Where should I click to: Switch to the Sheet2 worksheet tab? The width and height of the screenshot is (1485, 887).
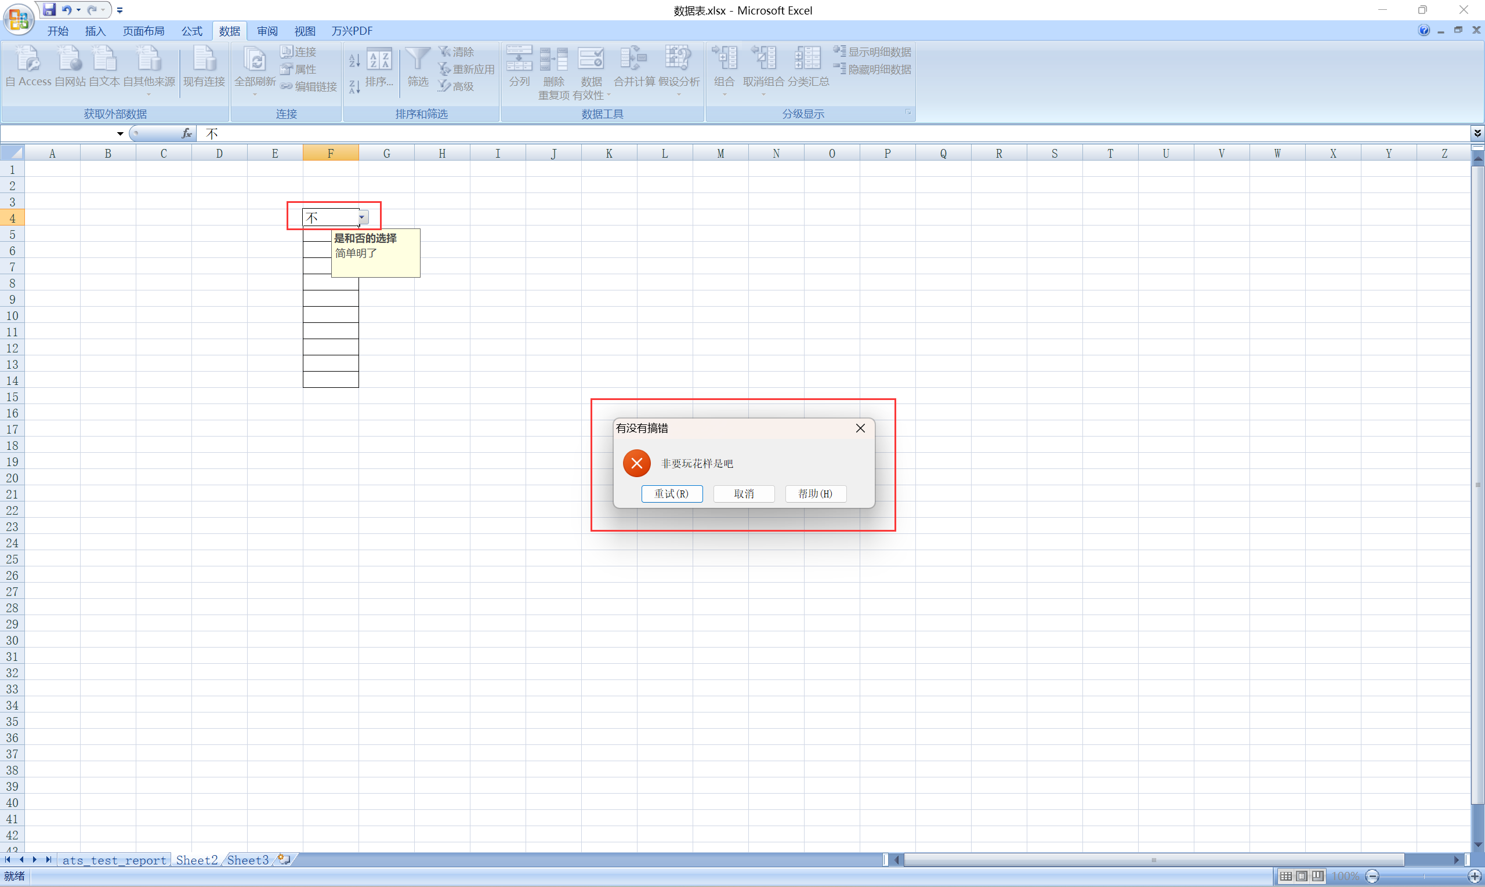(x=197, y=860)
